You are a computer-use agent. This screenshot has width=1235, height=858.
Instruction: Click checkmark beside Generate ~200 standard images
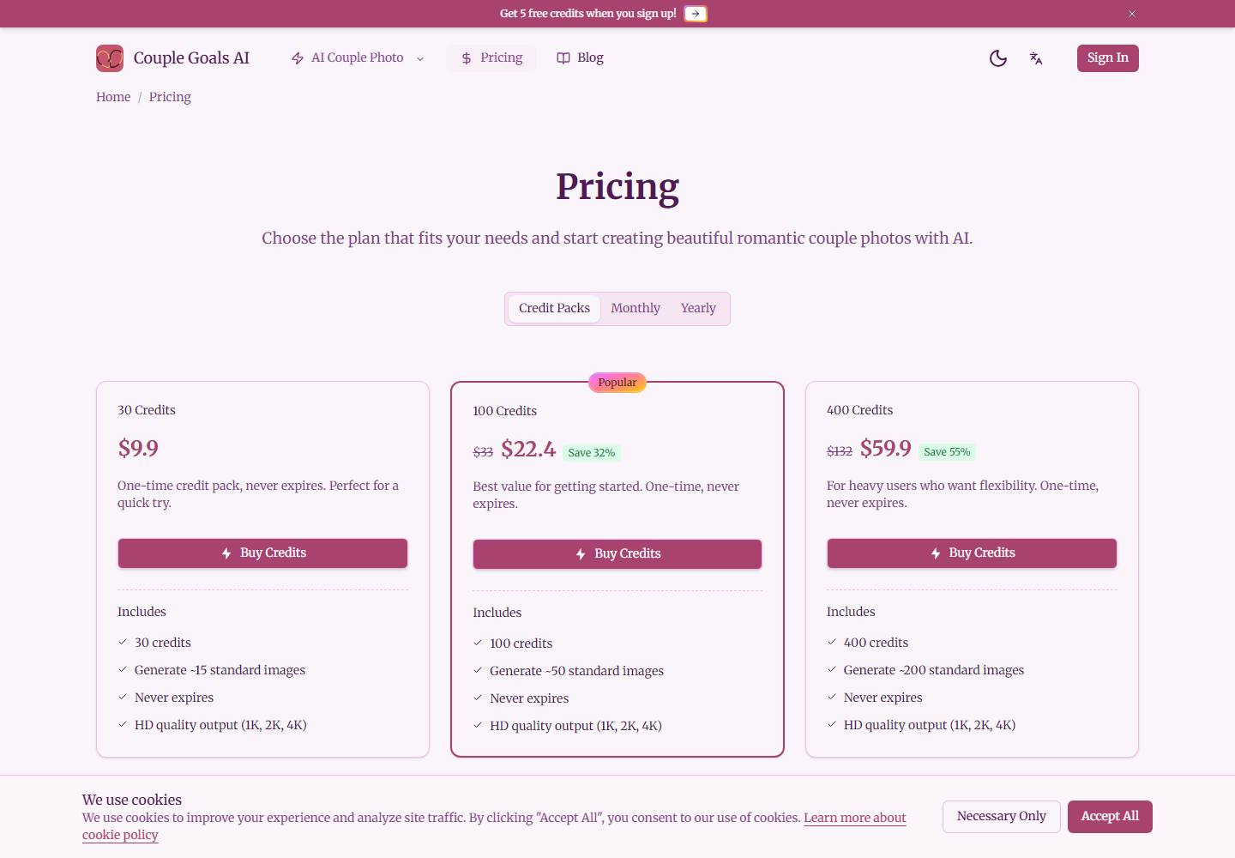point(832,669)
